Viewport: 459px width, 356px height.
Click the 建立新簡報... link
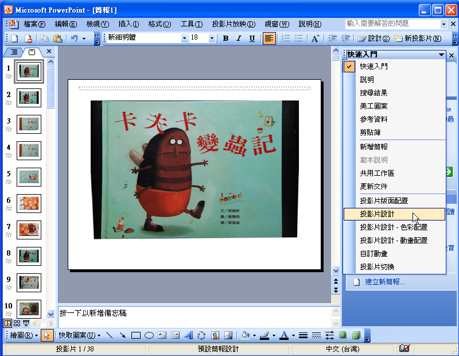click(384, 282)
